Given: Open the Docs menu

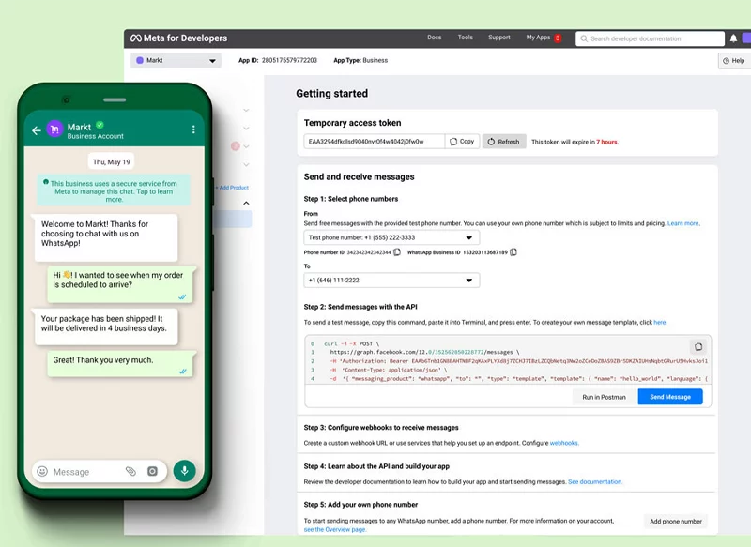Looking at the screenshot, I should [x=434, y=38].
